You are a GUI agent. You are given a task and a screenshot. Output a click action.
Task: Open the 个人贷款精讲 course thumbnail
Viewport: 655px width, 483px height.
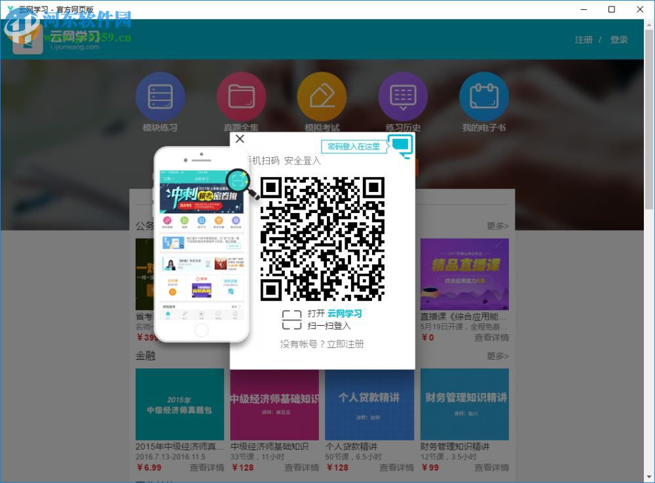click(x=369, y=404)
